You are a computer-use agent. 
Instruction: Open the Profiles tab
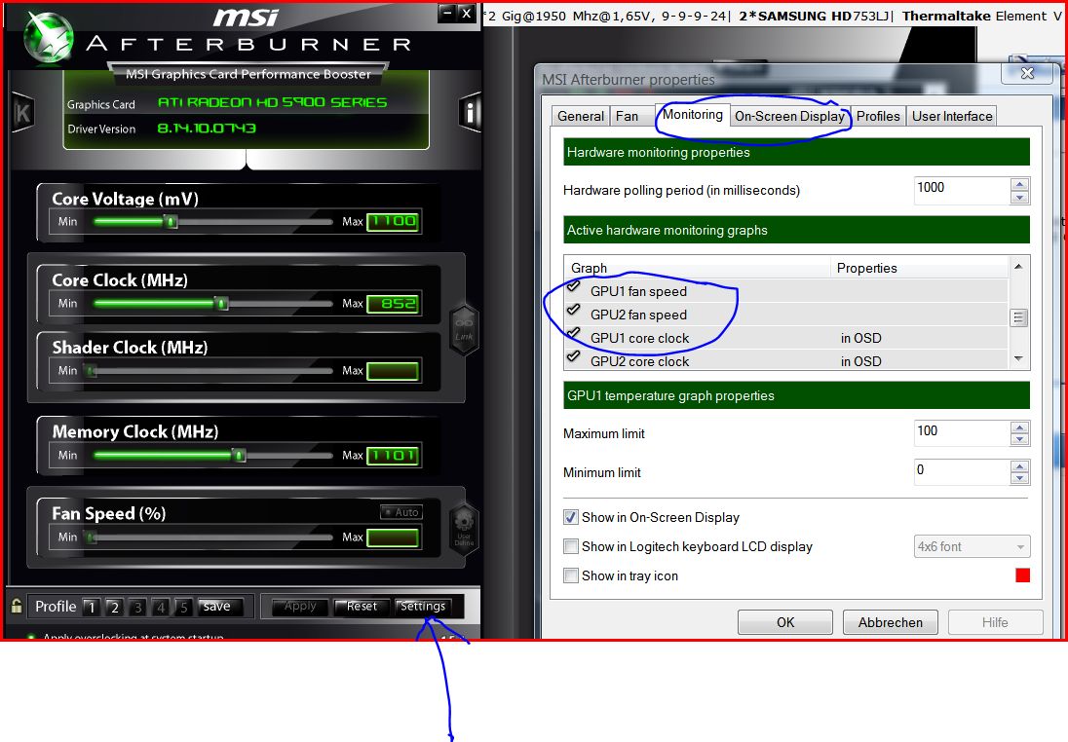coord(878,117)
